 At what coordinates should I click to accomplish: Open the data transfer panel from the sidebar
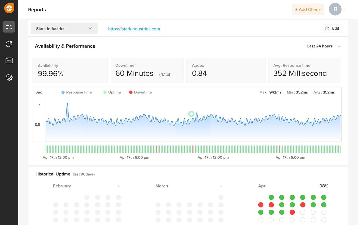tap(9, 60)
